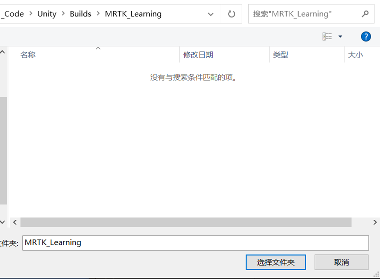380x279 pixels.
Task: Click the change view layout icon
Action: 327,36
